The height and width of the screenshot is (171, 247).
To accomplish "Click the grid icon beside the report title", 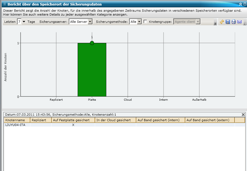I will click(4, 4).
